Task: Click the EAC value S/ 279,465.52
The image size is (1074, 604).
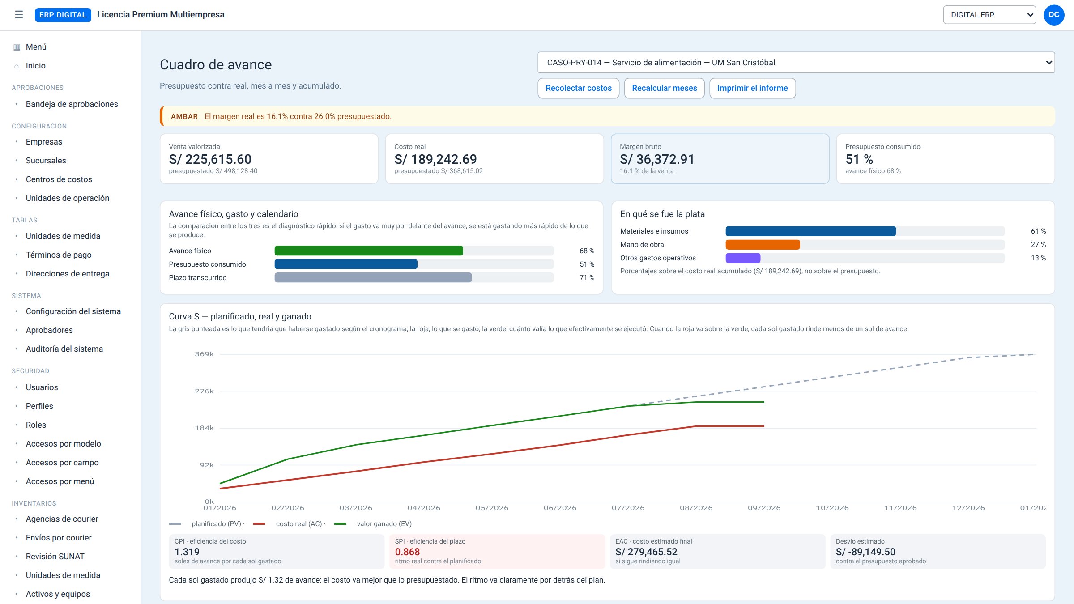Action: (646, 552)
